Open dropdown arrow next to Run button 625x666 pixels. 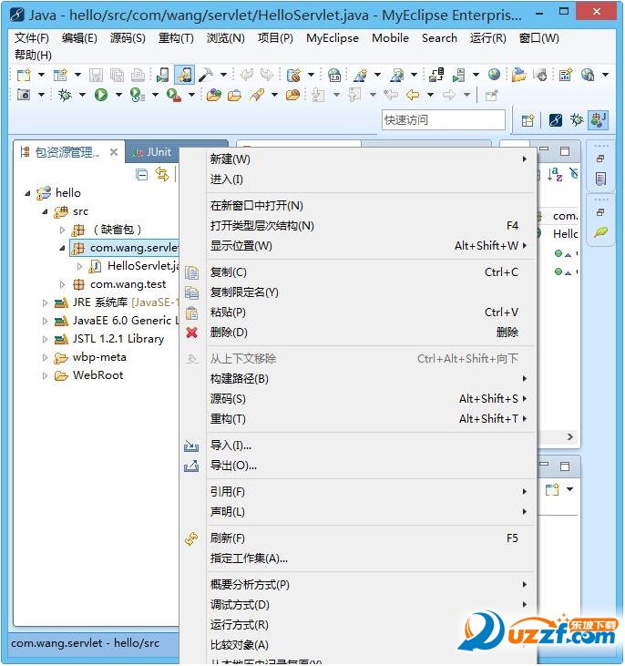118,95
